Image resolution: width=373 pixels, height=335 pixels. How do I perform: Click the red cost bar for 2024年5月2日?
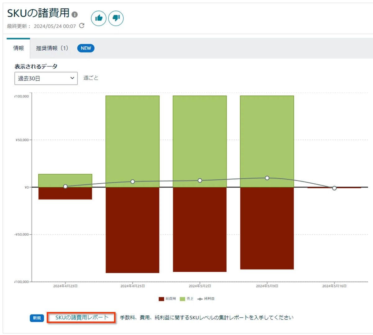click(x=200, y=229)
